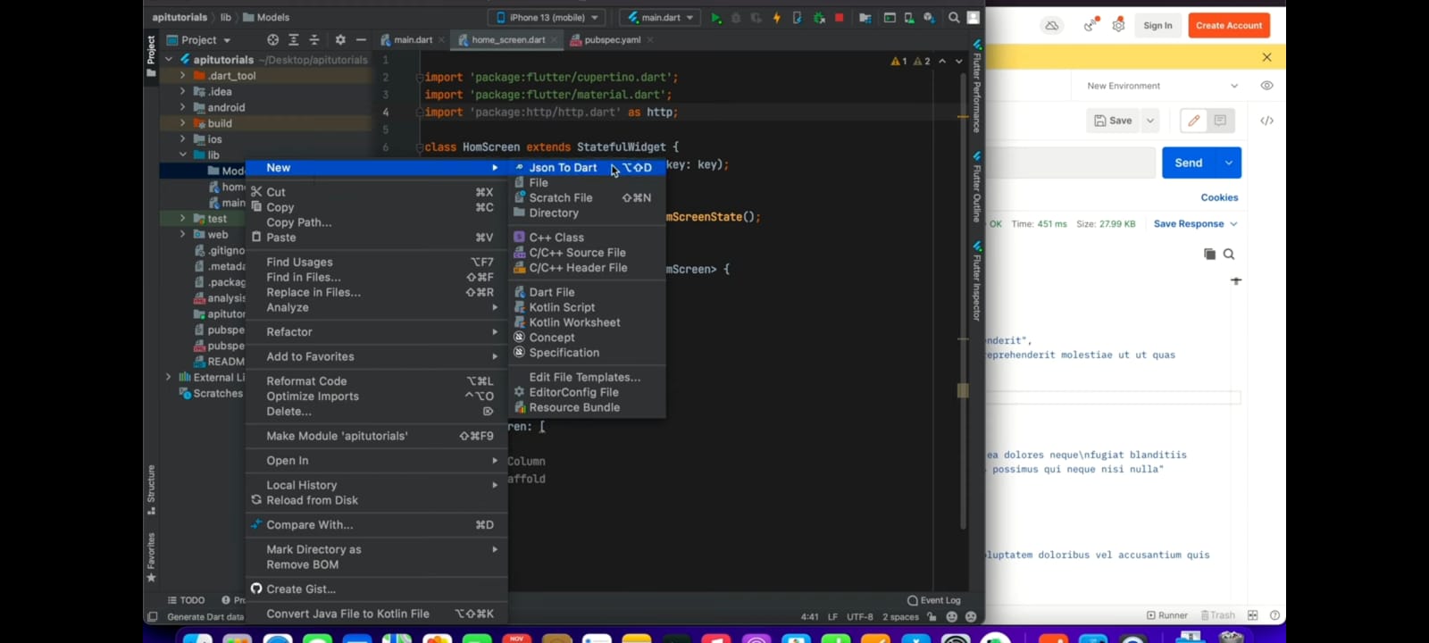1429x643 pixels.
Task: Click Postman request URL input field
Action: point(1071,163)
